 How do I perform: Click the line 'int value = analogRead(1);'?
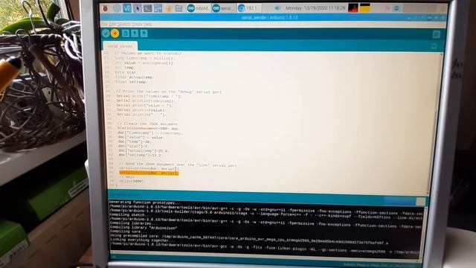click(145, 63)
